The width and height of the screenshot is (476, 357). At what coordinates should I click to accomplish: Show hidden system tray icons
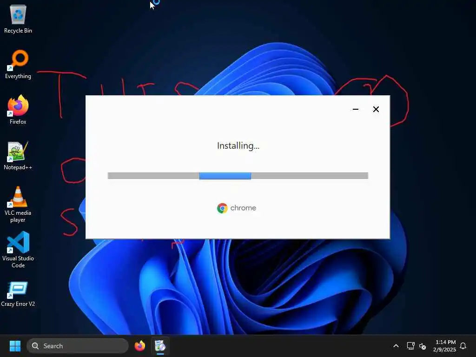coord(396,346)
